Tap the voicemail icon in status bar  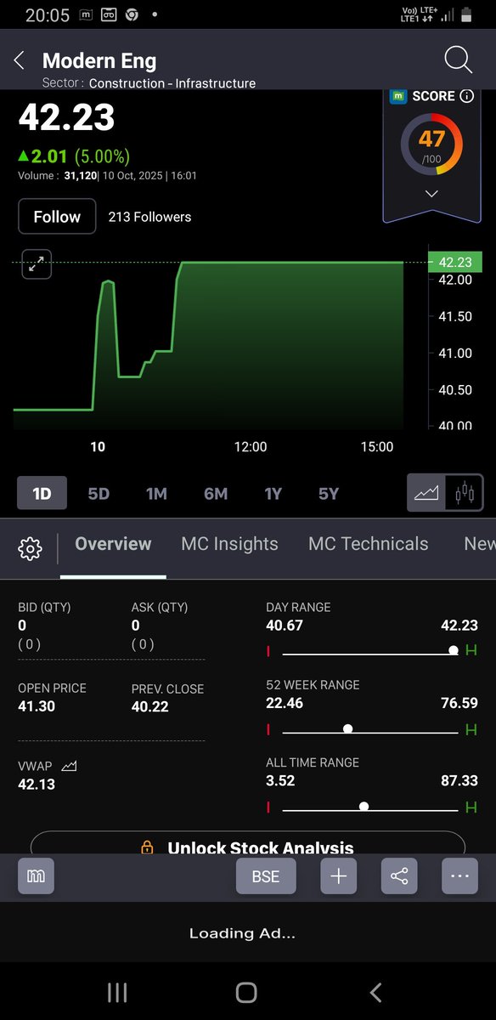coord(109,14)
